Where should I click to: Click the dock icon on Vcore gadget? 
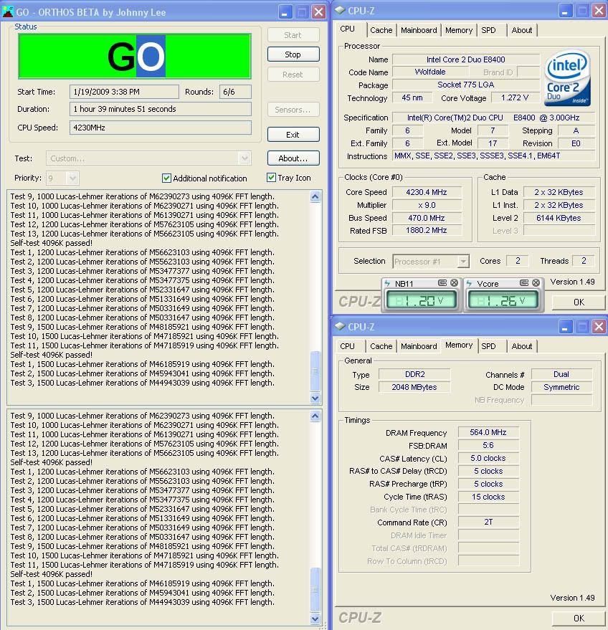click(x=524, y=283)
